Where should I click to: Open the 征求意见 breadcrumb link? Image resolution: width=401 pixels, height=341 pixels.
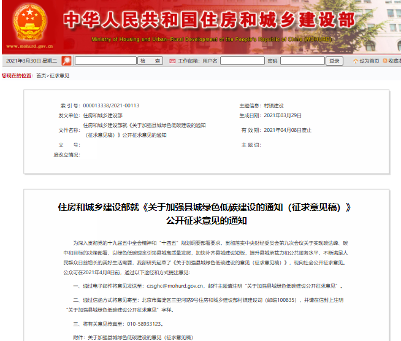tap(59, 75)
